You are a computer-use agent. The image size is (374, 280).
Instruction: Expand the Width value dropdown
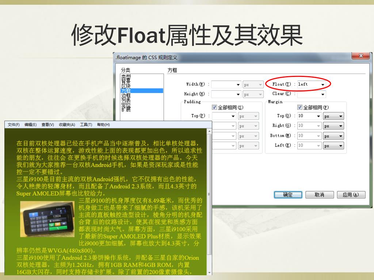[x=238, y=85]
